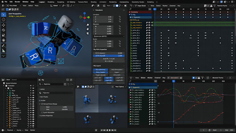Image resolution: width=236 pixels, height=133 pixels.
Task: Toggle the Leg.L (IK) rig layer
Action: coord(109,78)
